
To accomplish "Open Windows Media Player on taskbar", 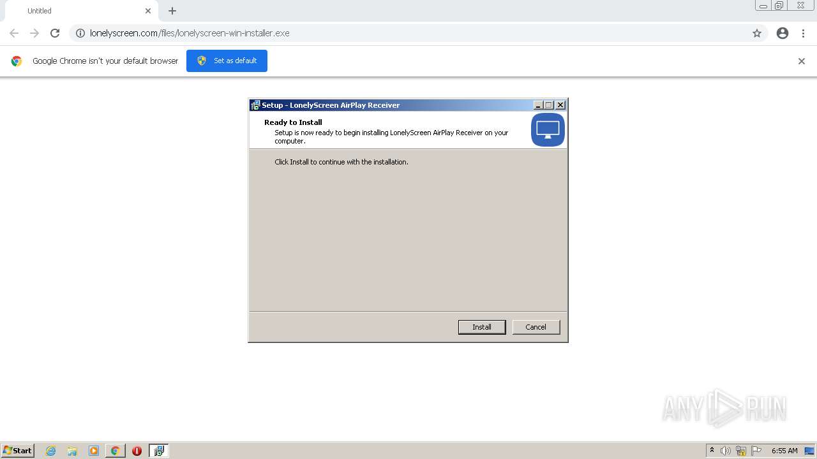I will tap(94, 451).
